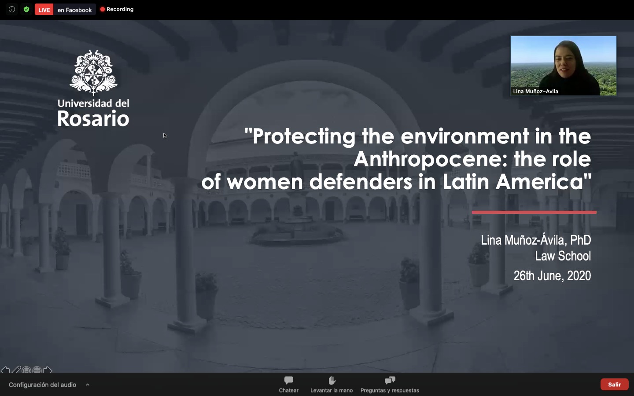Open the meeting information icon
The width and height of the screenshot is (634, 396).
(12, 9)
